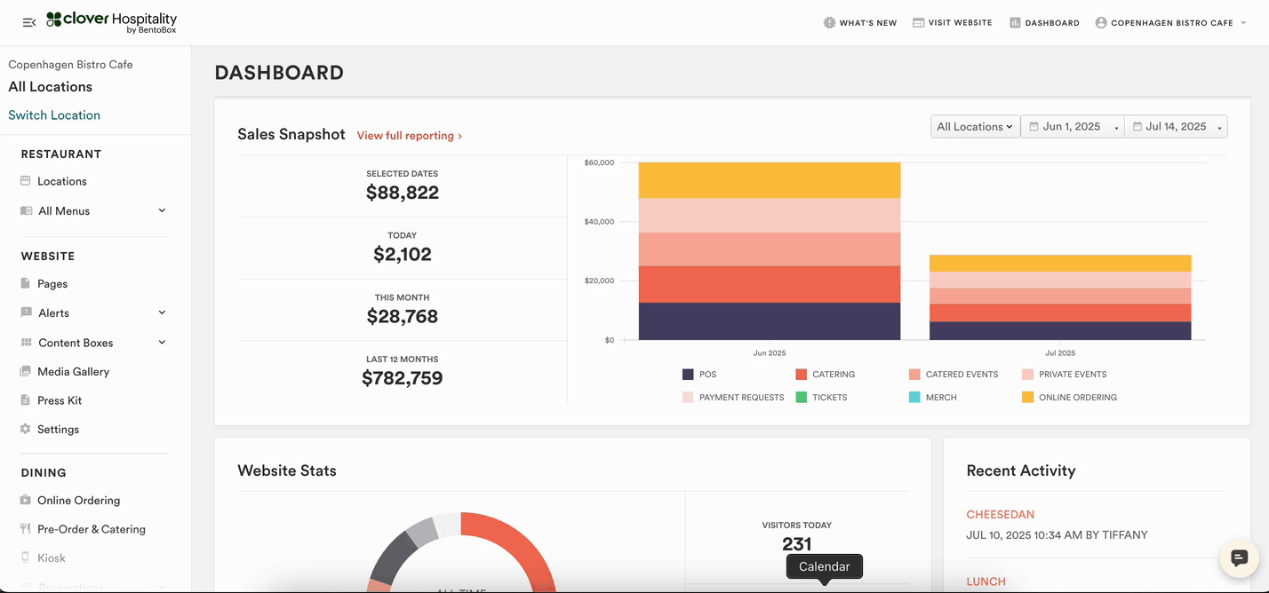Click the website stats donut chart

click(x=462, y=552)
